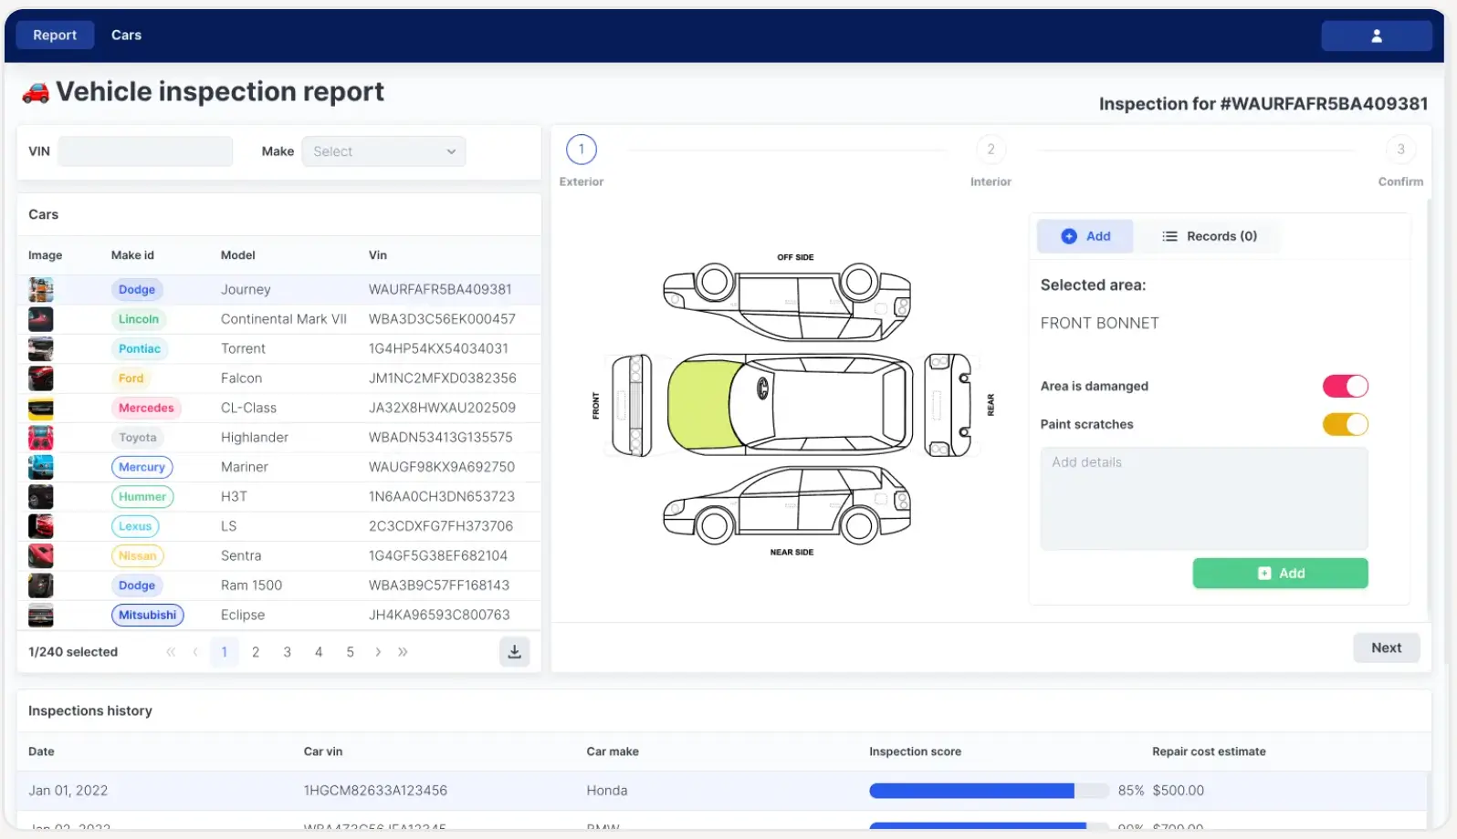Click the $500.00 repair cost estimate
This screenshot has width=1457, height=839.
point(1178,791)
